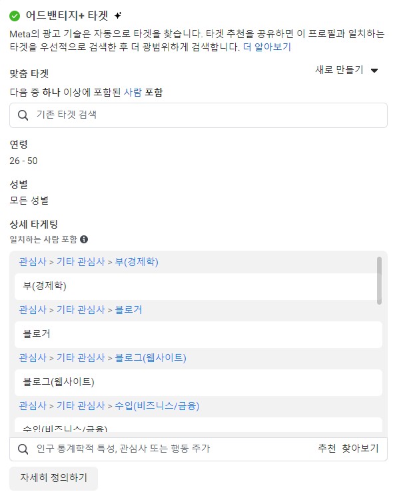Select the 블로거 interest item
The height and width of the screenshot is (494, 395).
(x=198, y=334)
